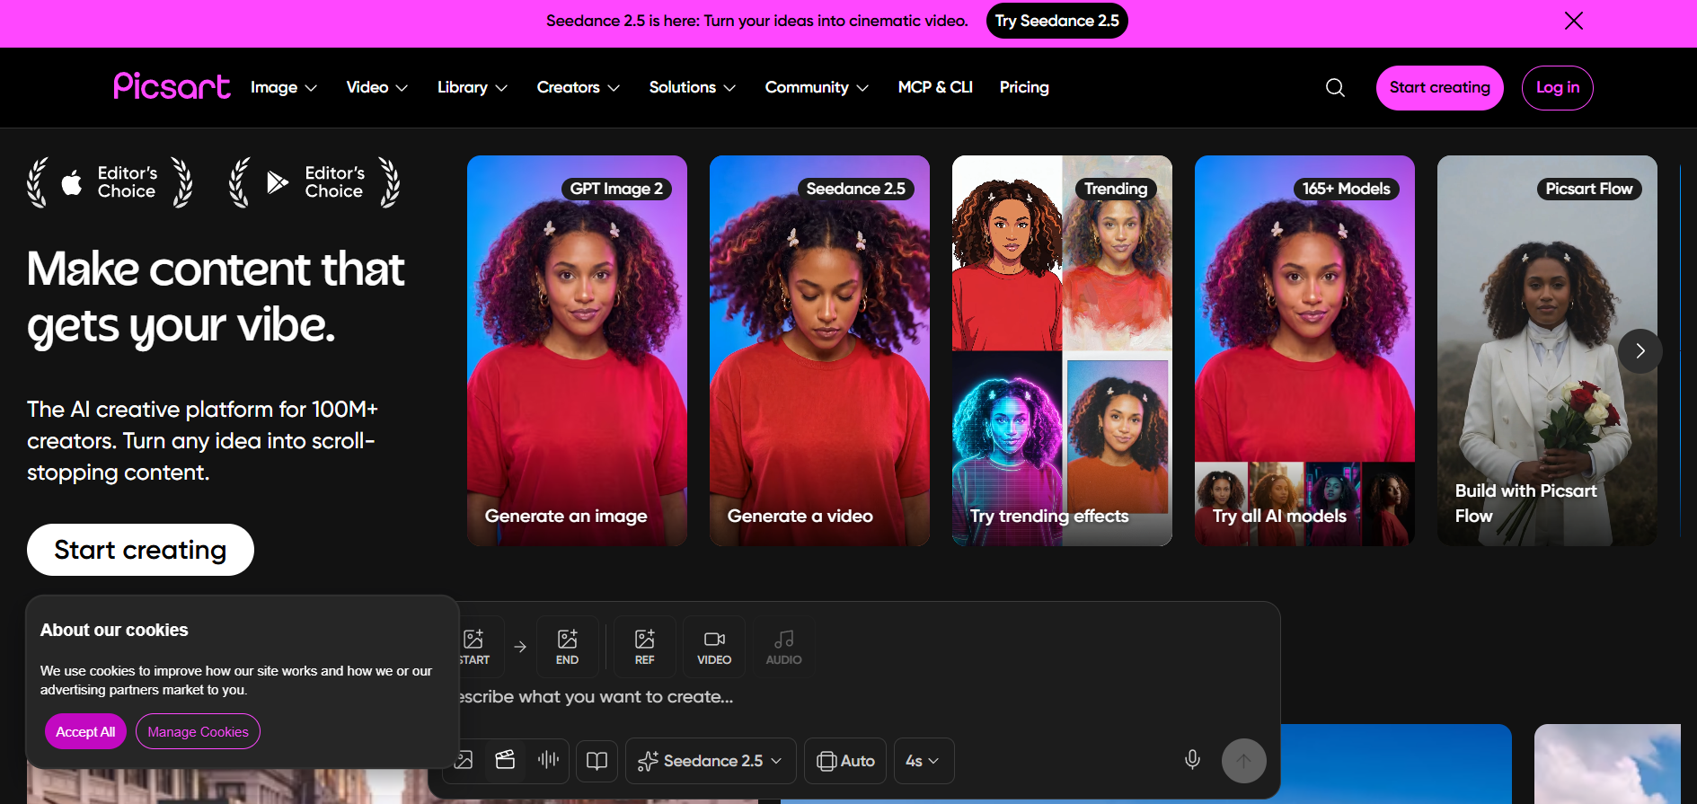The image size is (1697, 804).
Task: Expand the Creators menu
Action: (579, 87)
